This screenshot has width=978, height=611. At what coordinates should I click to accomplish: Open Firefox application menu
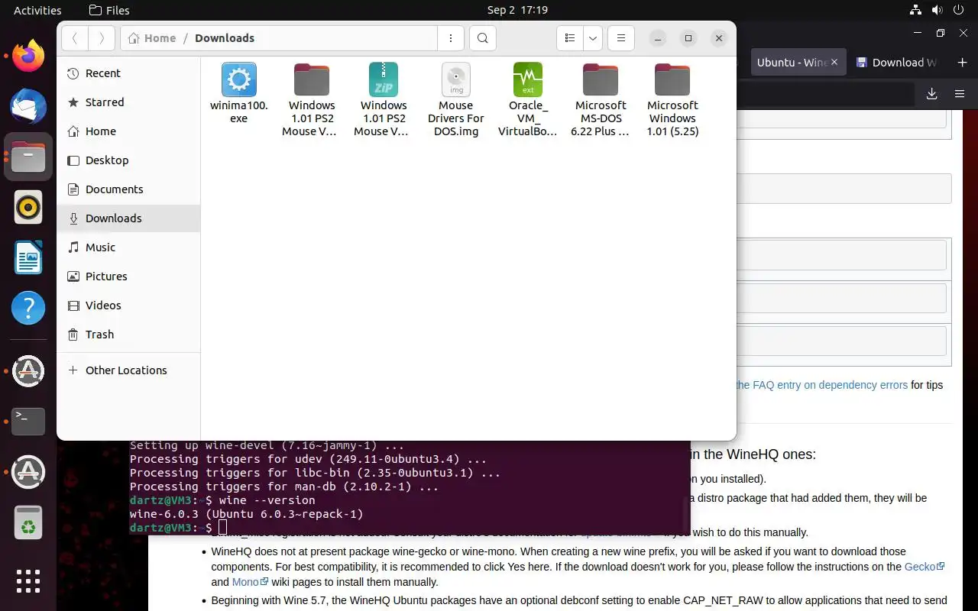click(960, 94)
